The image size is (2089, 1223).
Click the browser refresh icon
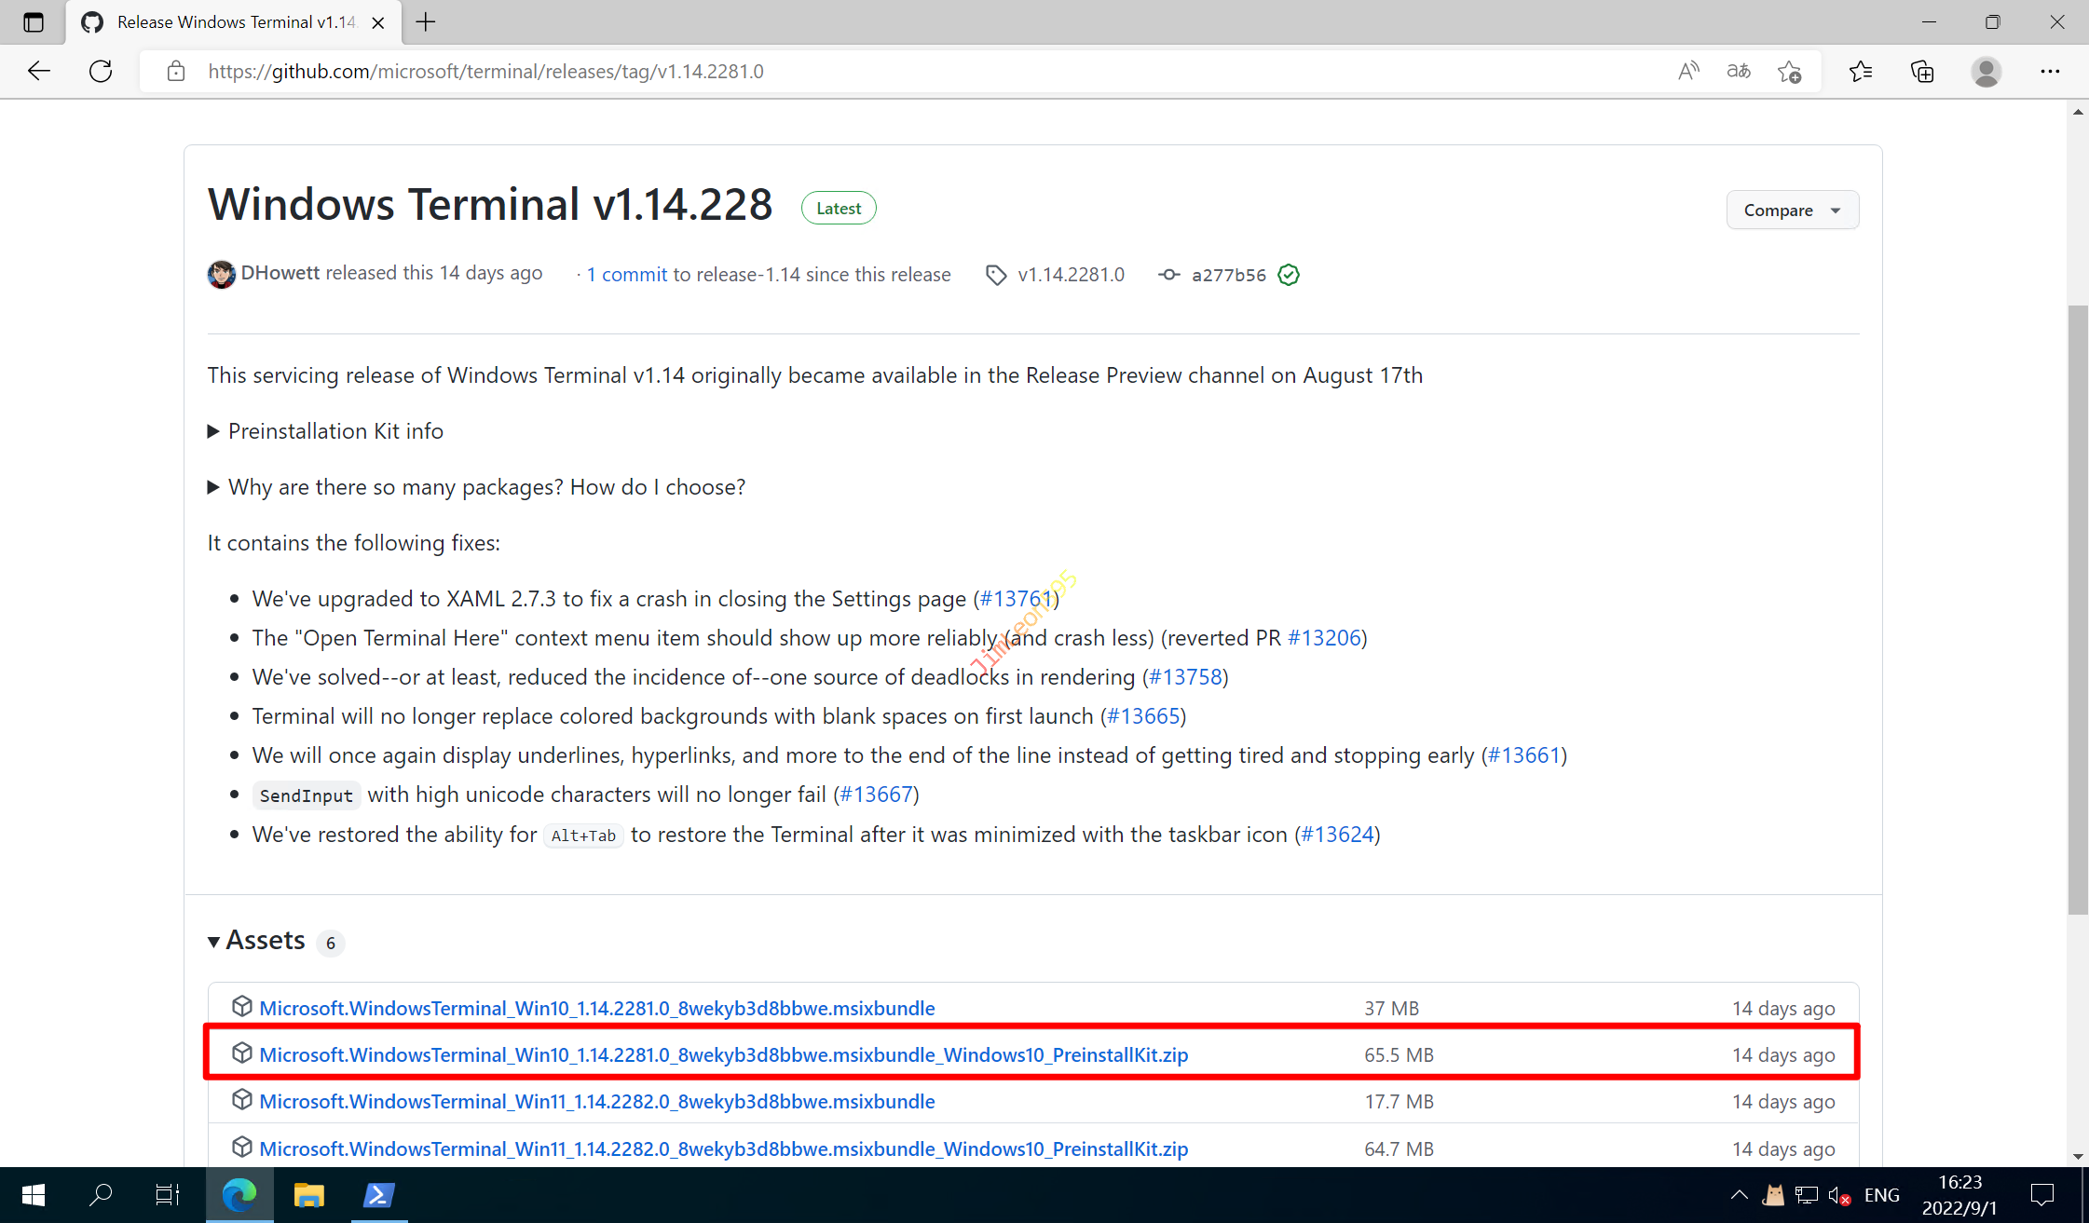tap(101, 71)
